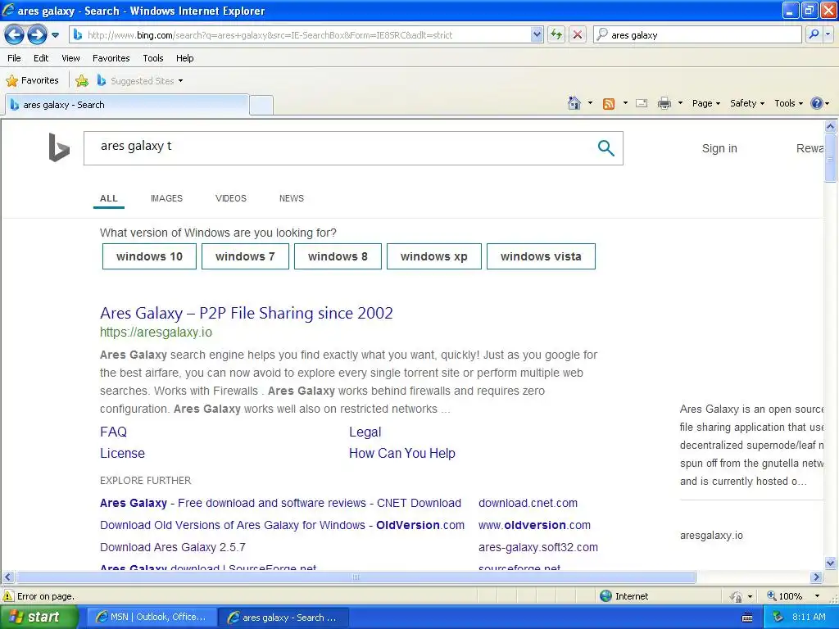Choose the windows 7 suggestion button

point(245,256)
